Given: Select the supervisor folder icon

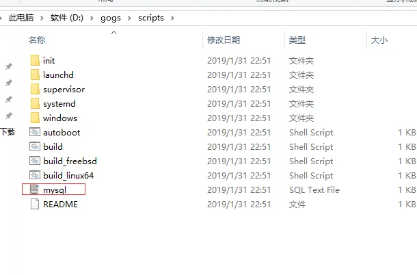Looking at the screenshot, I should 35,89.
